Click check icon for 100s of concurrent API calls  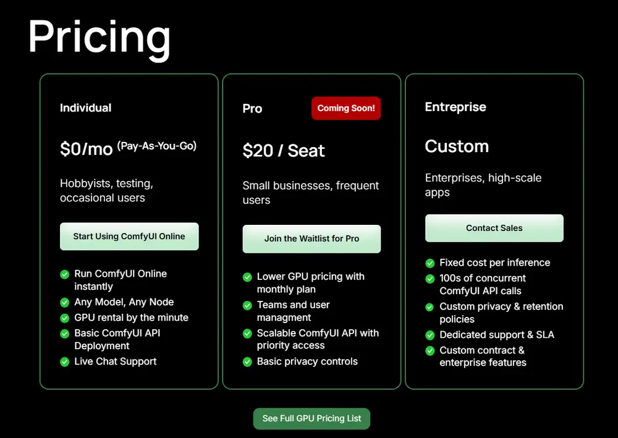pyautogui.click(x=430, y=279)
